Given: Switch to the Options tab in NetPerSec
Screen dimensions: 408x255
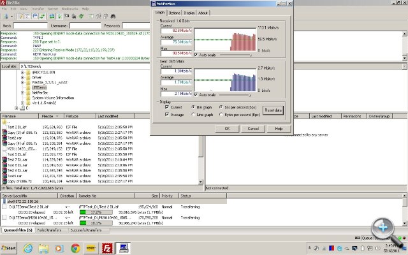Looking at the screenshot, I should 174,13.
